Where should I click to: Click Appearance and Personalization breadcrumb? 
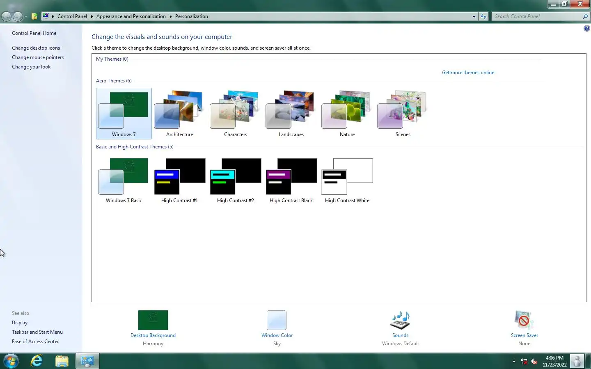point(131,16)
